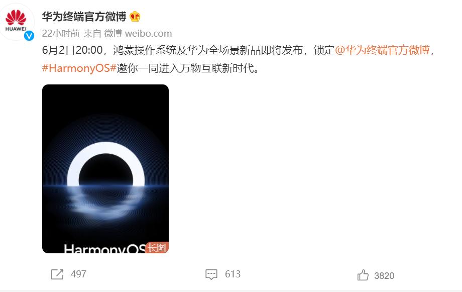Click the gold crown membership icon
The height and width of the screenshot is (292, 462).
135,16
